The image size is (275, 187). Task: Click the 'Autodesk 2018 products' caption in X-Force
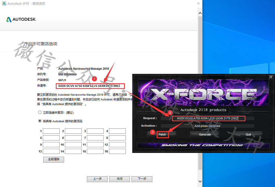203,110
